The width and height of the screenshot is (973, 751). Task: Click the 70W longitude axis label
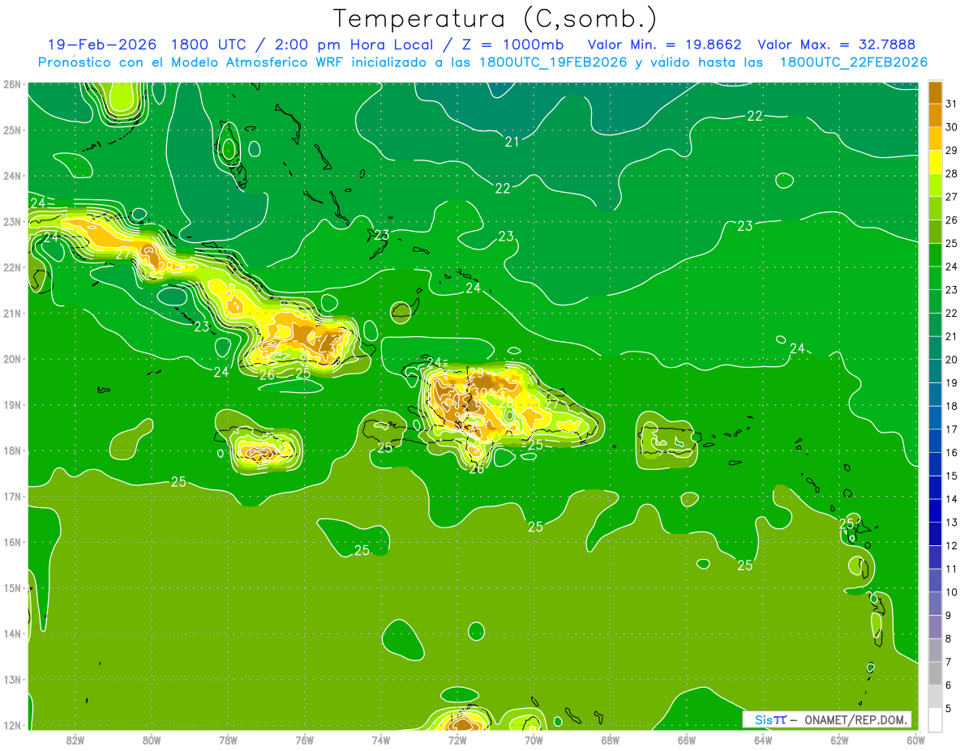534,740
